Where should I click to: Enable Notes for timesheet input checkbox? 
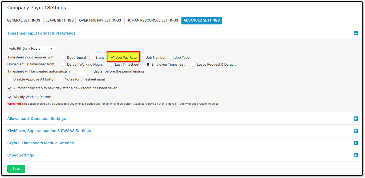click(x=61, y=79)
